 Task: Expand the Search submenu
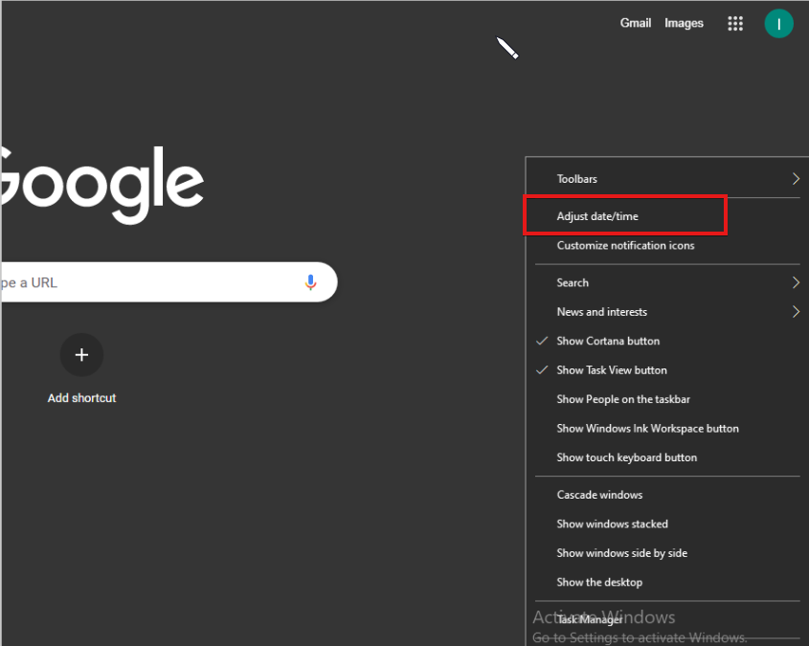tap(667, 282)
